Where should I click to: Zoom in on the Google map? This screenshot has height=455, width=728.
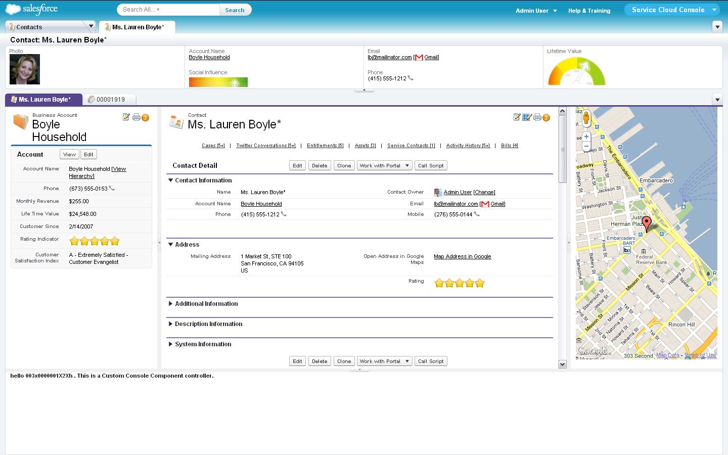tap(586, 136)
